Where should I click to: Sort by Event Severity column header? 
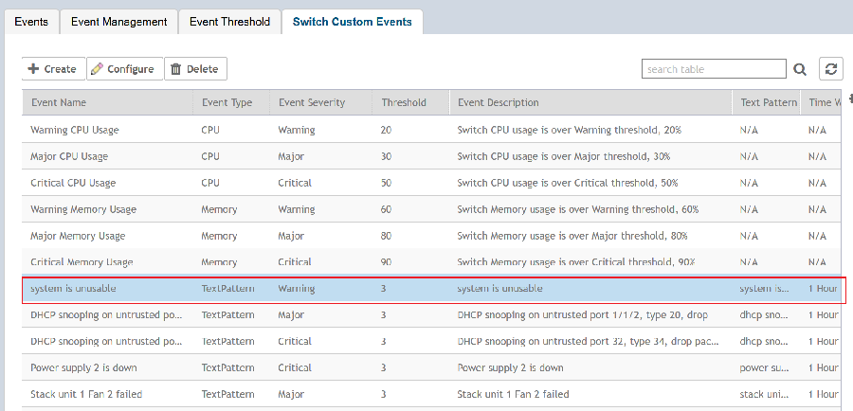[312, 102]
